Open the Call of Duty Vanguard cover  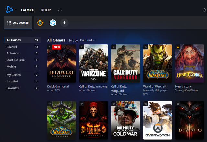125,63
